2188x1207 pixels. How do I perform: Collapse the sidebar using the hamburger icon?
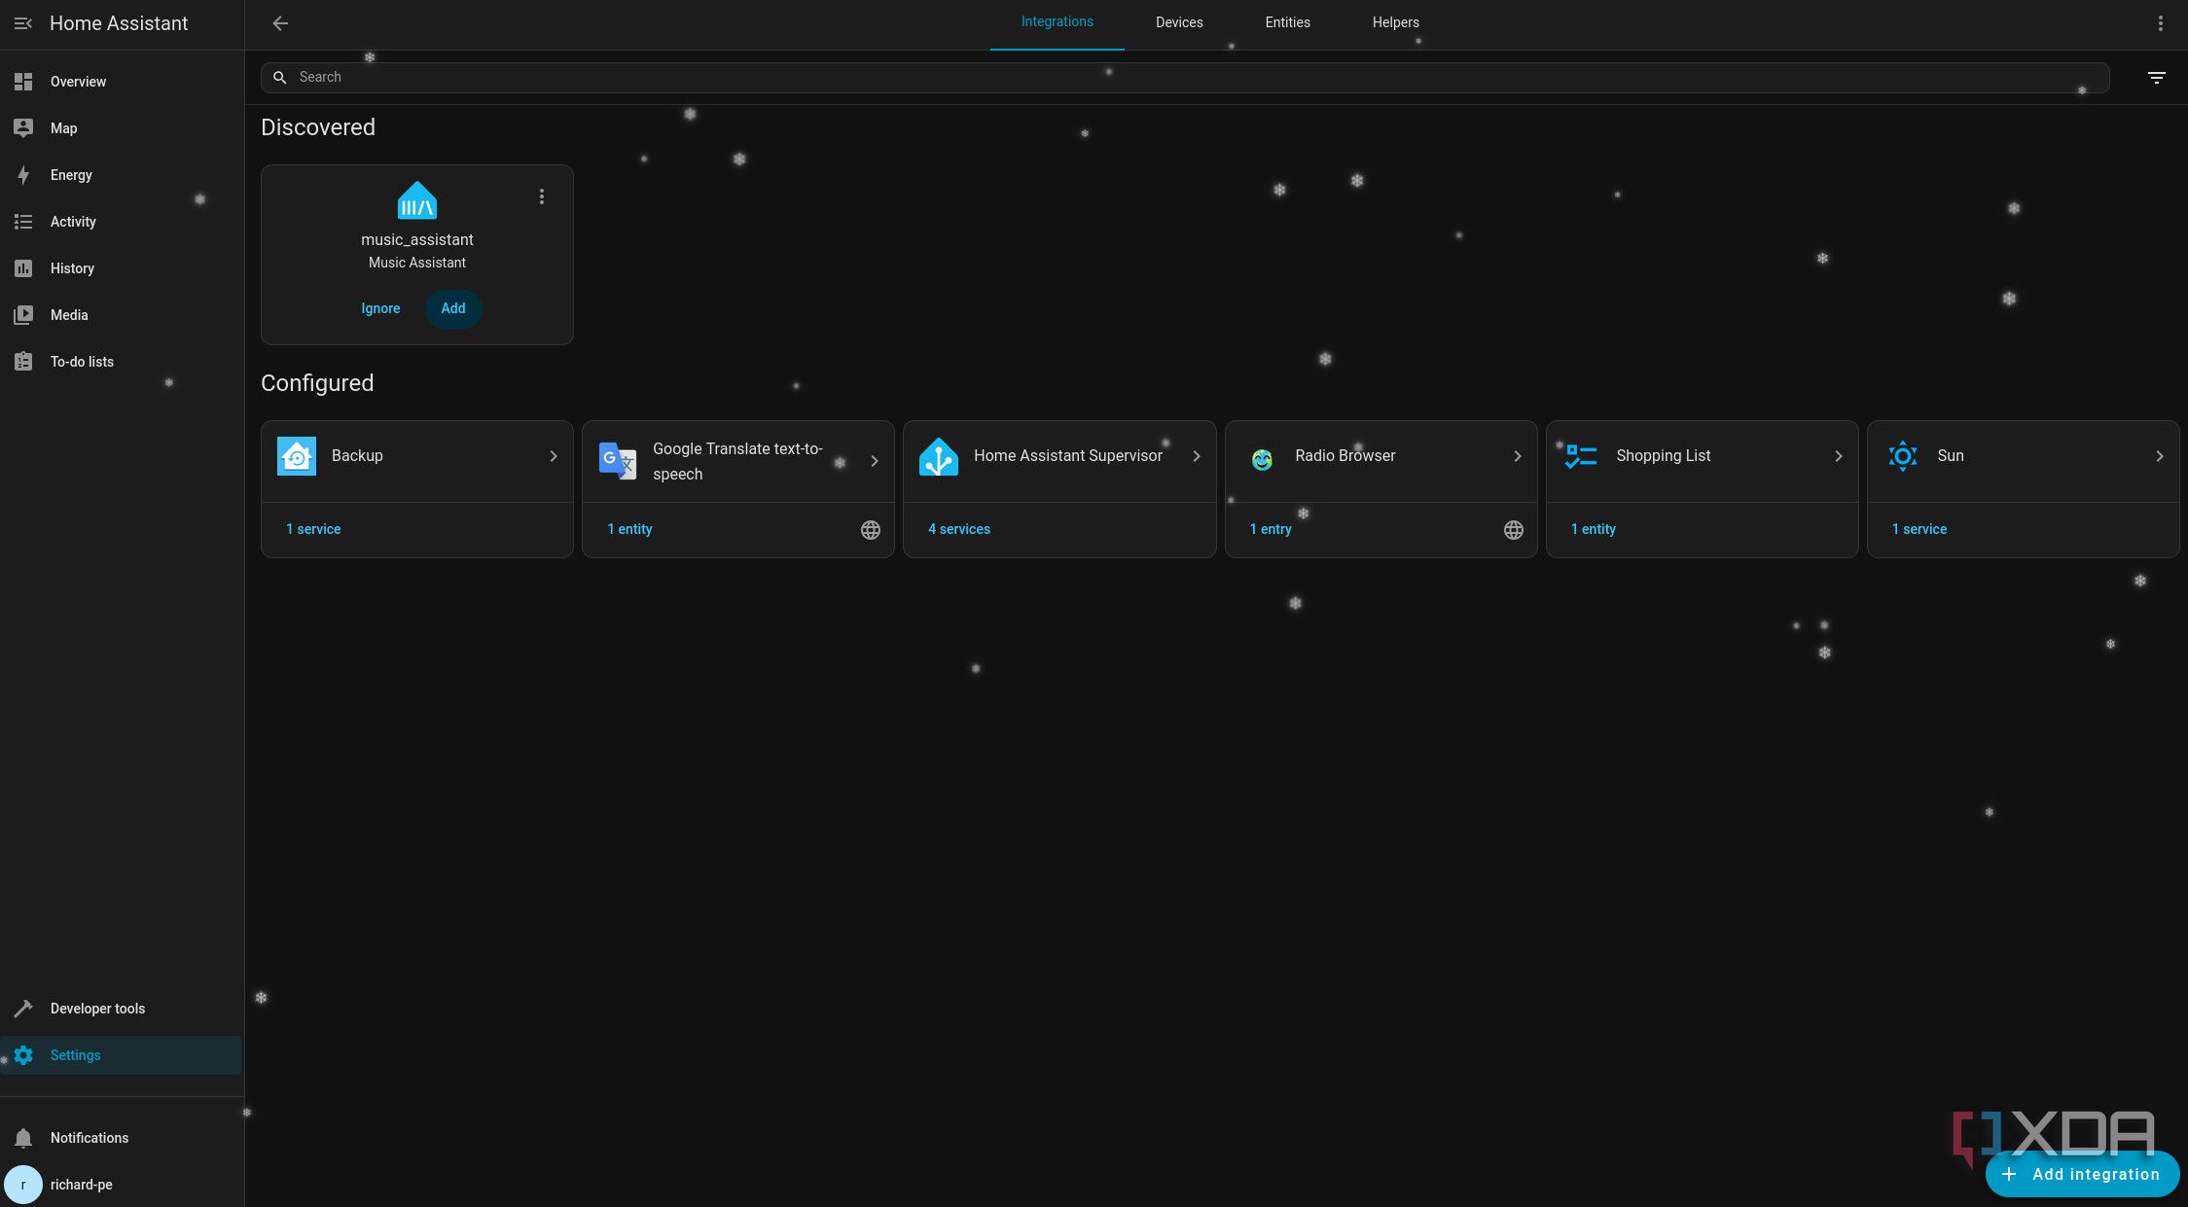(x=23, y=23)
